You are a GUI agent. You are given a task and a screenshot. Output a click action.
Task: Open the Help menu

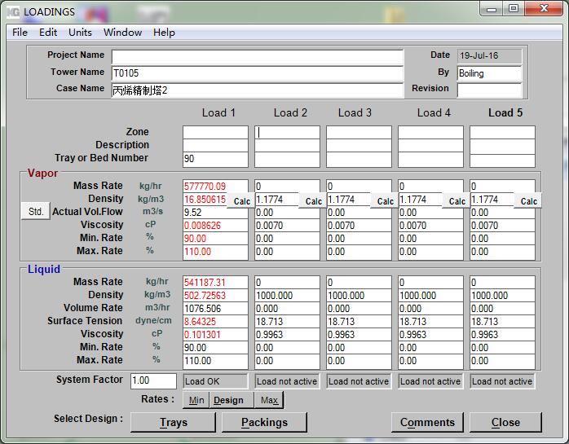(x=164, y=33)
